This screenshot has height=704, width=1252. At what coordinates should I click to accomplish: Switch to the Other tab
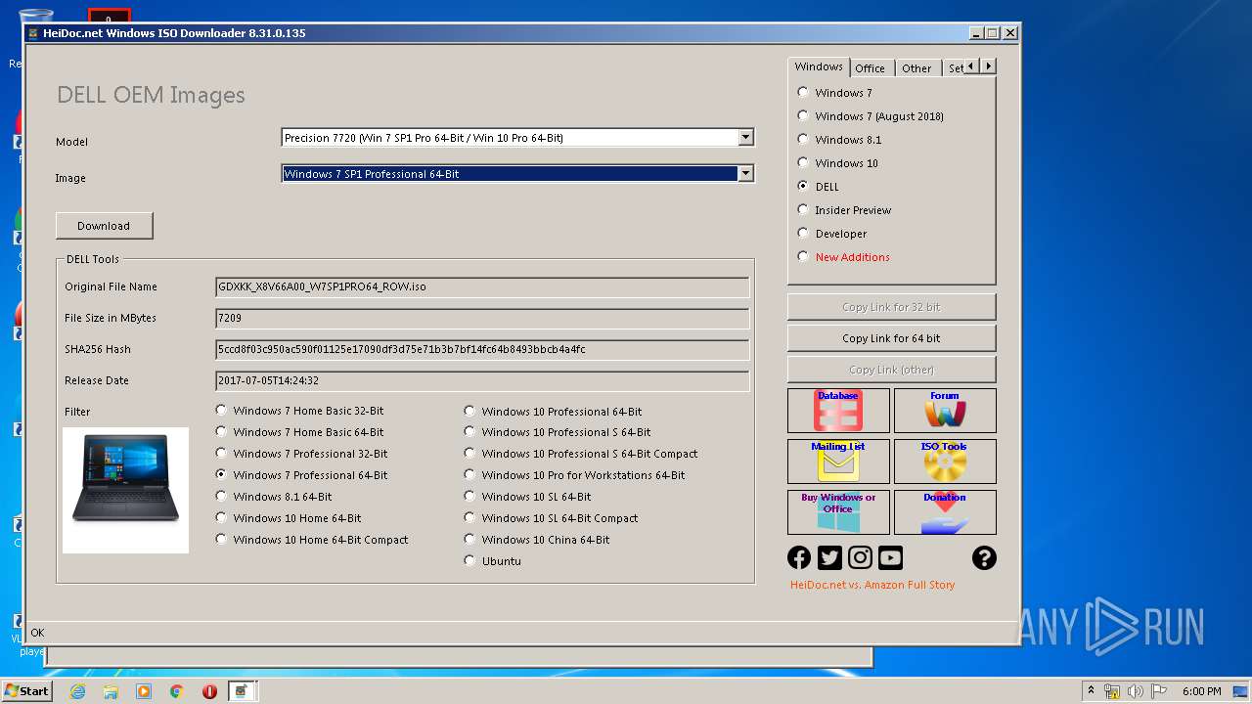point(917,68)
